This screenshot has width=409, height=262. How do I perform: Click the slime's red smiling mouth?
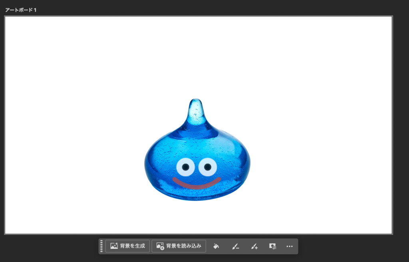point(197,185)
